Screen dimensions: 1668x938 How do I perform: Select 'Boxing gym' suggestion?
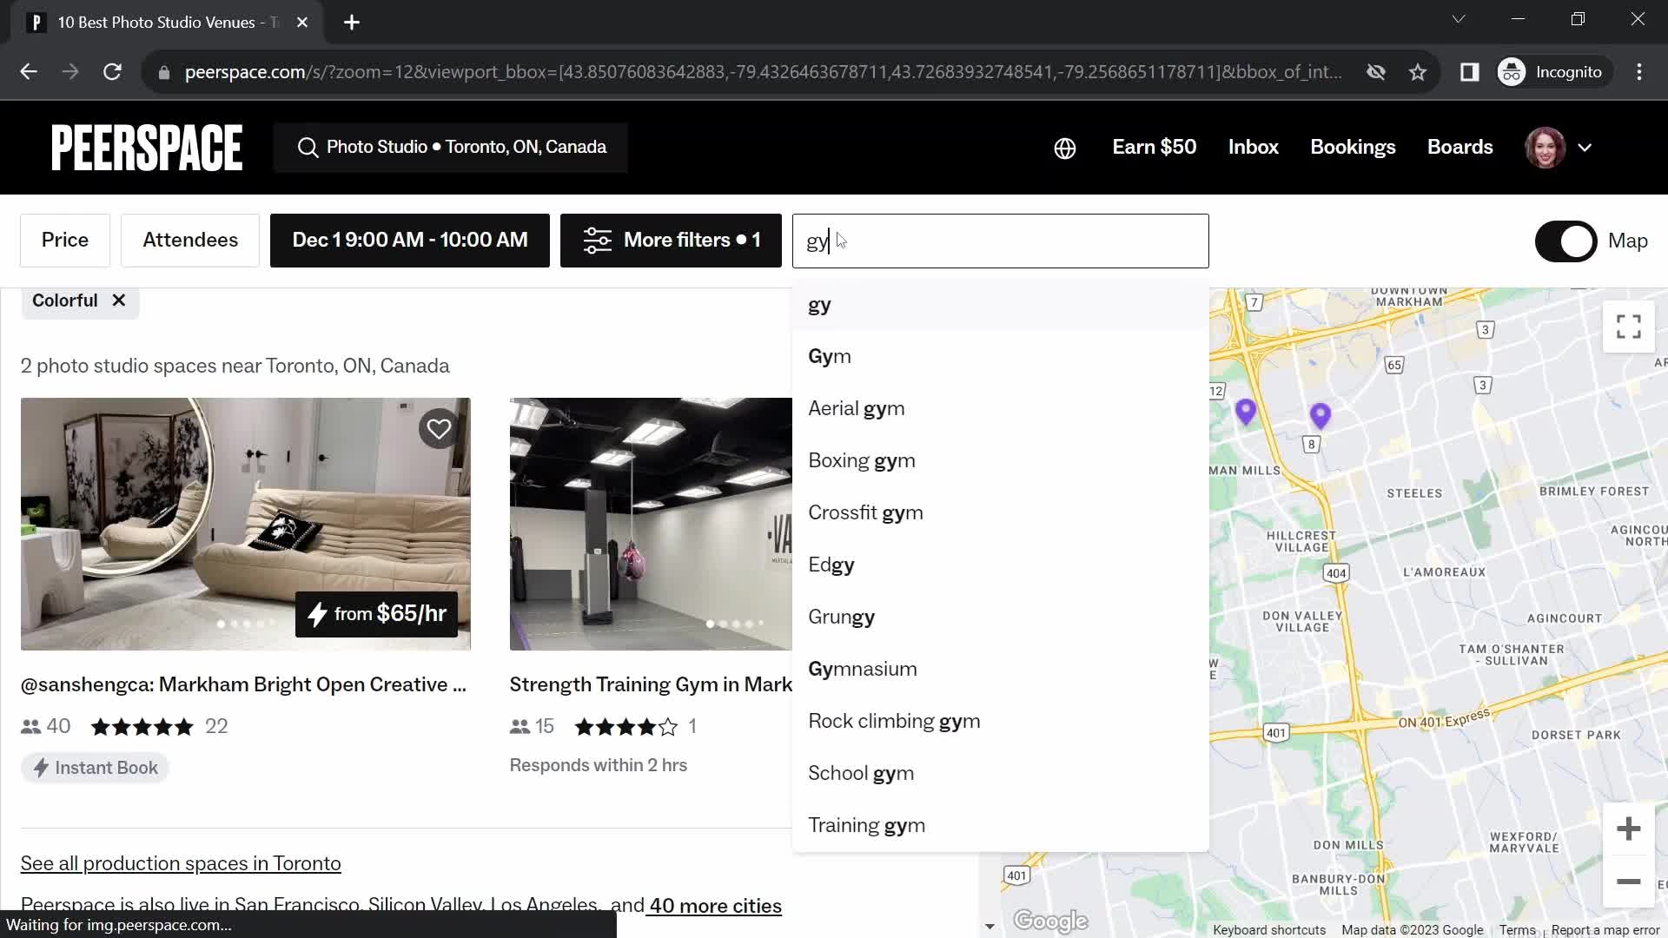coord(1000,461)
